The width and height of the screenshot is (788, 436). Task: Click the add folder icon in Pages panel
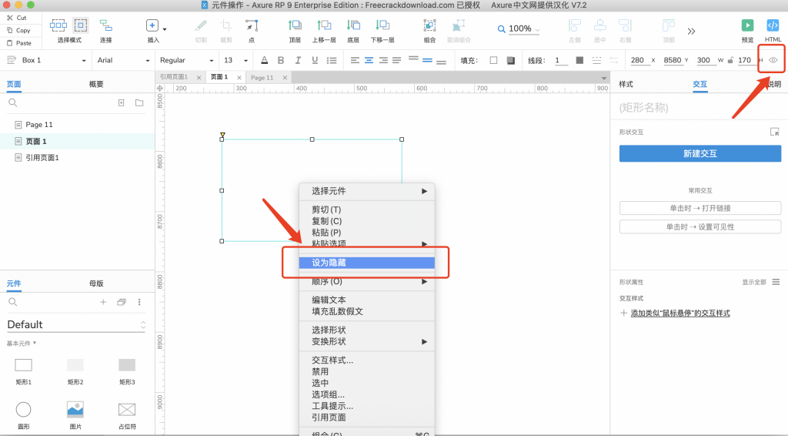[x=139, y=102]
